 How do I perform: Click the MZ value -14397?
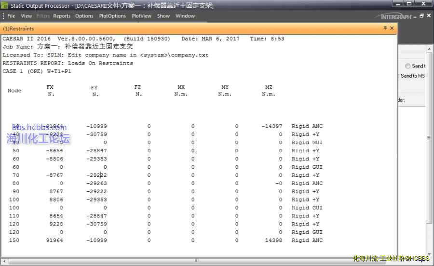tap(272, 126)
